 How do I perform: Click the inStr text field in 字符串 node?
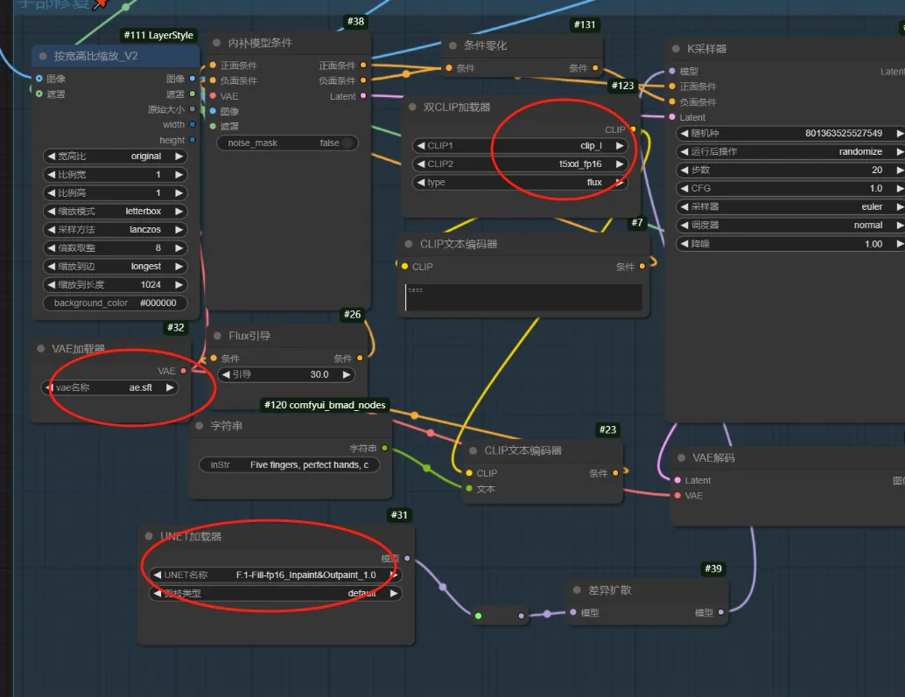coord(290,465)
